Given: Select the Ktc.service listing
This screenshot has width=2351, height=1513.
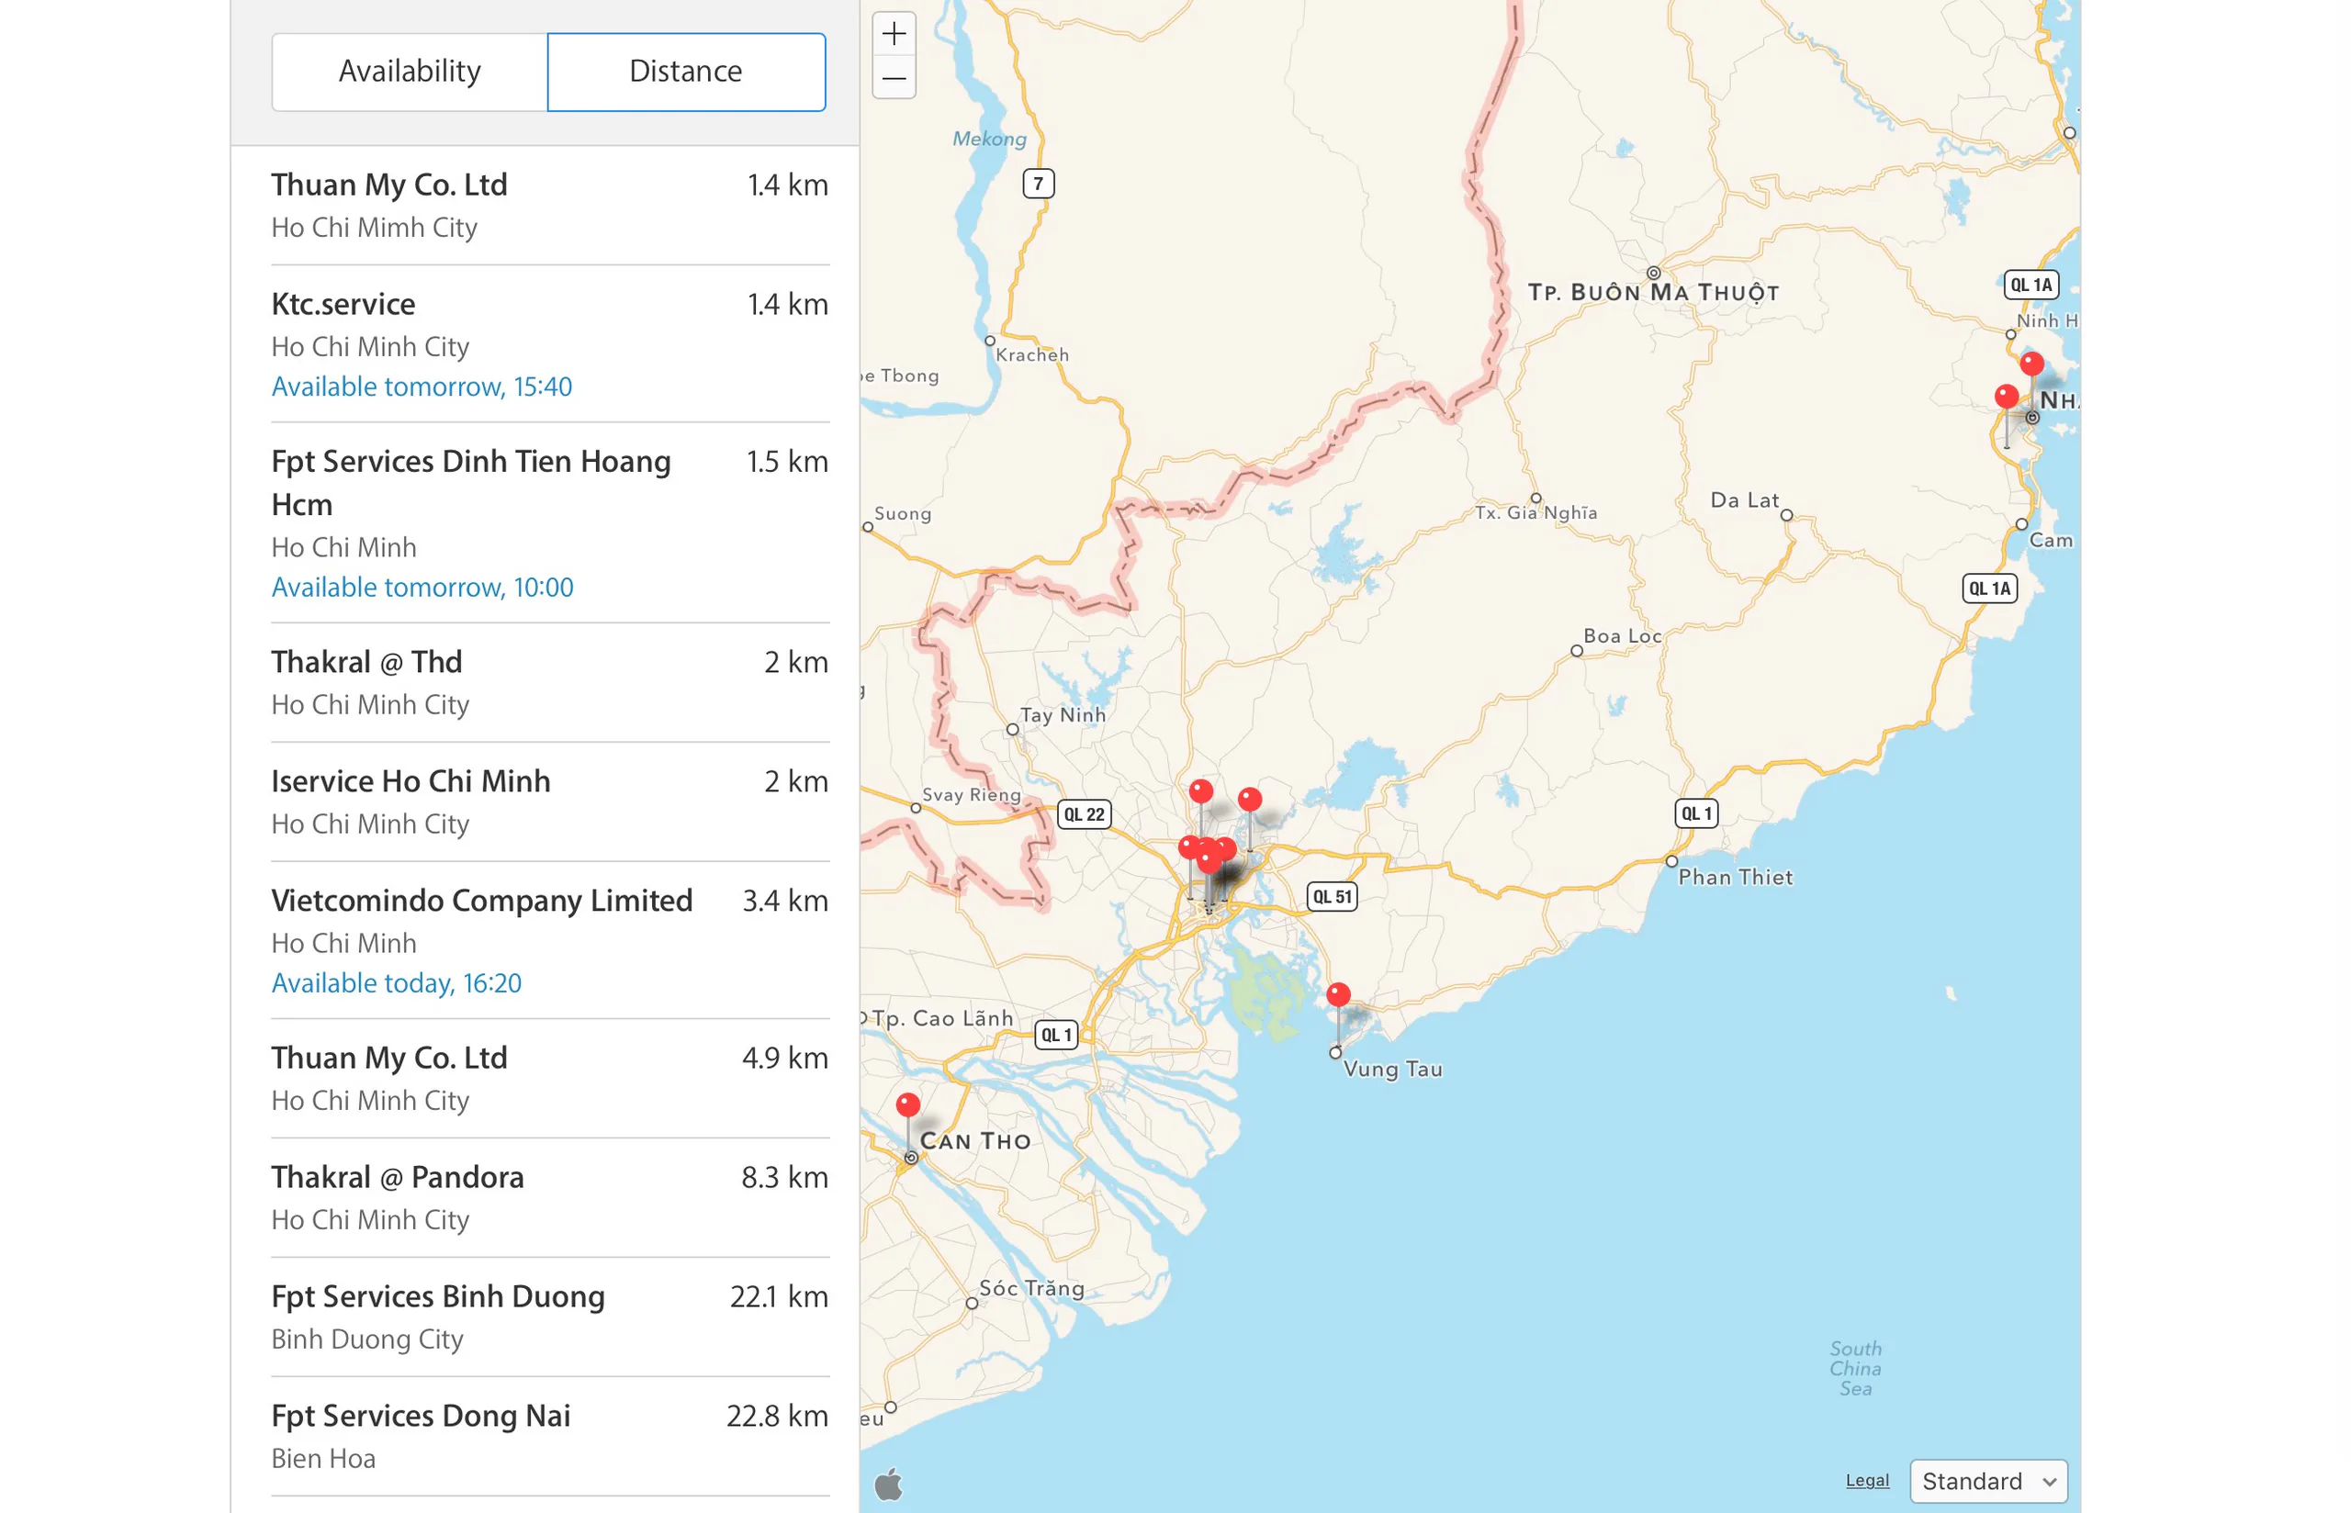Looking at the screenshot, I should pos(550,344).
